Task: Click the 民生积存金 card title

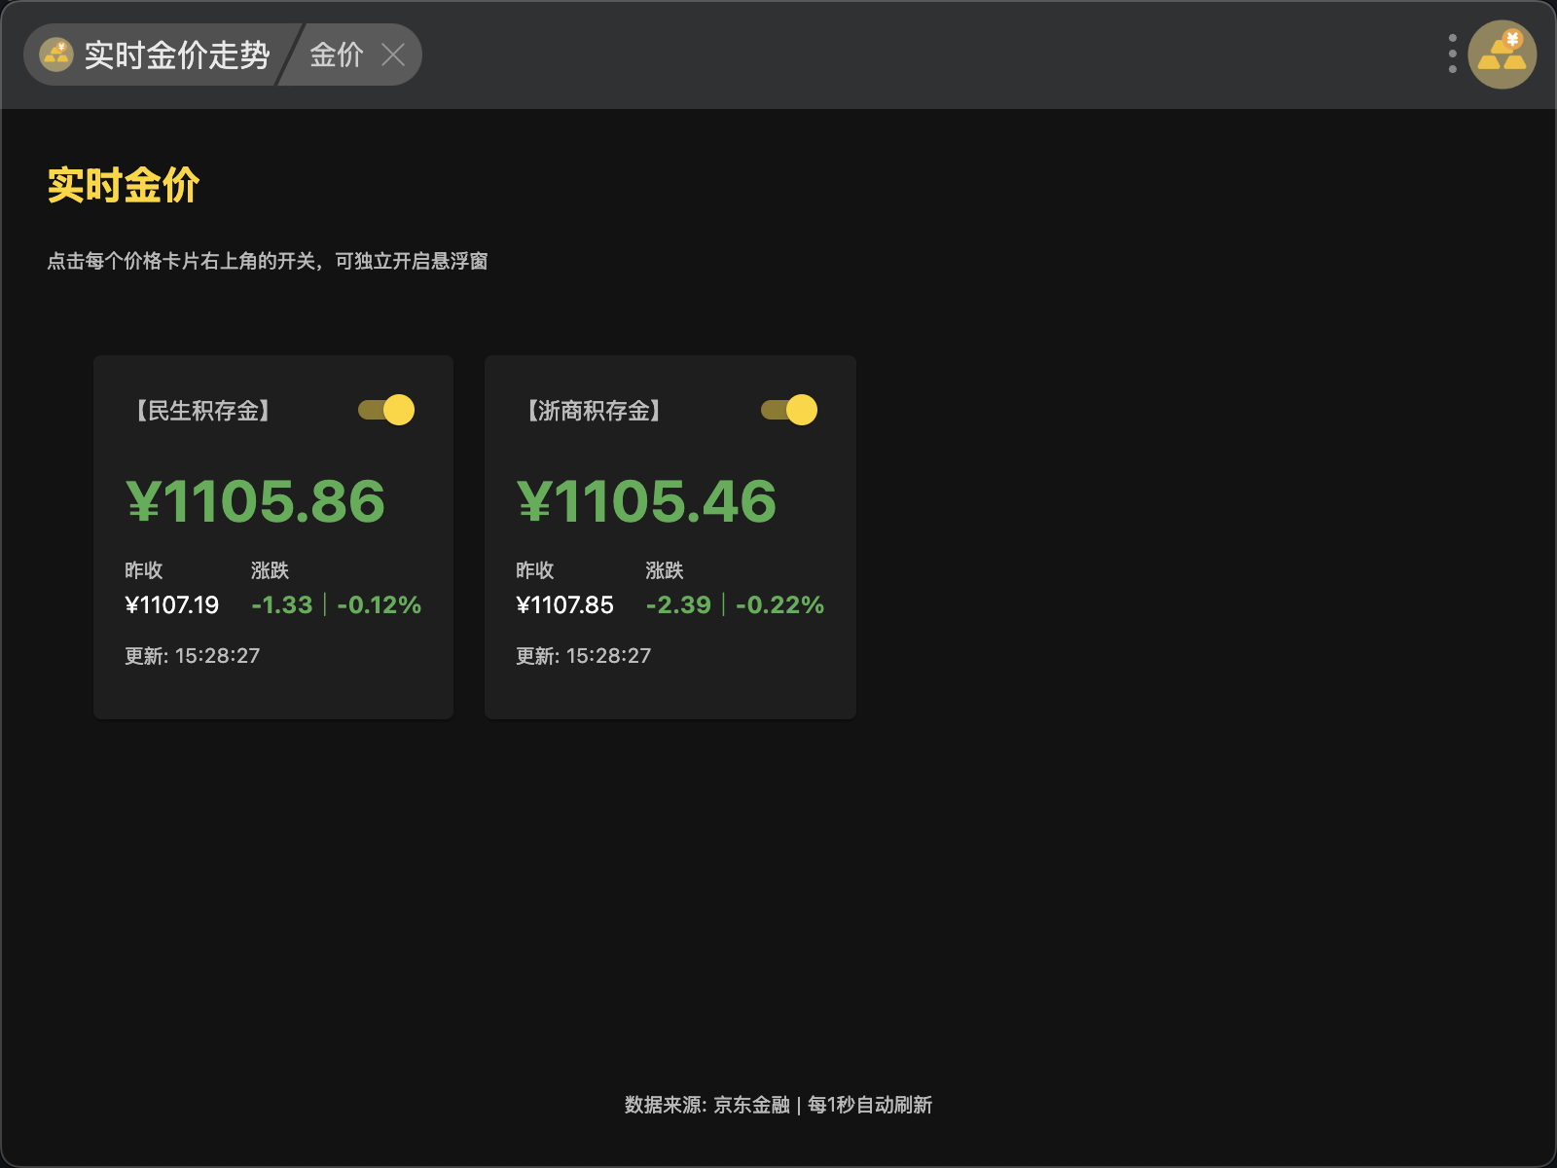Action: (202, 411)
